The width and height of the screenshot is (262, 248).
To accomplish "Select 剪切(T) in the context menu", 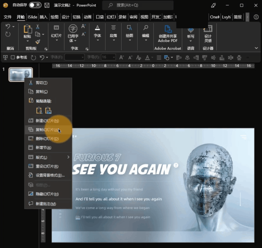I will click(48, 83).
